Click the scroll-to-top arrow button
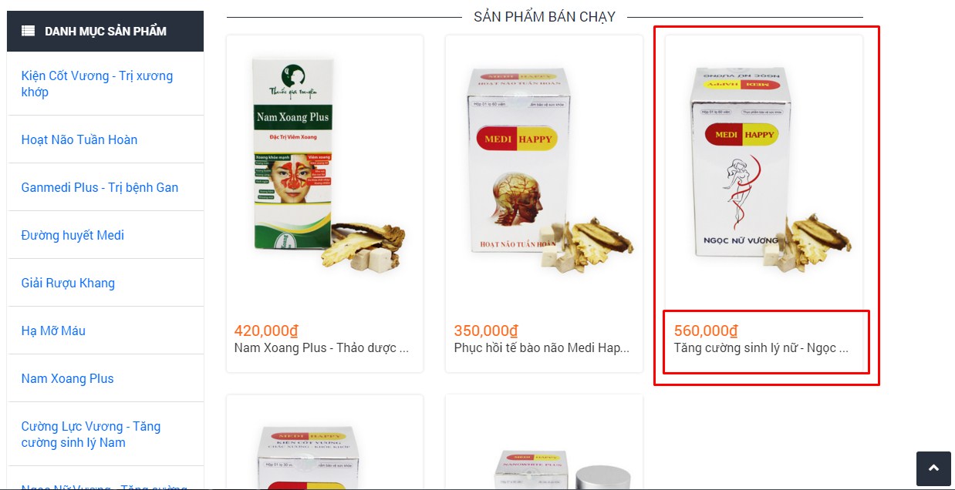Screen dimensions: 955x490 tap(933, 468)
